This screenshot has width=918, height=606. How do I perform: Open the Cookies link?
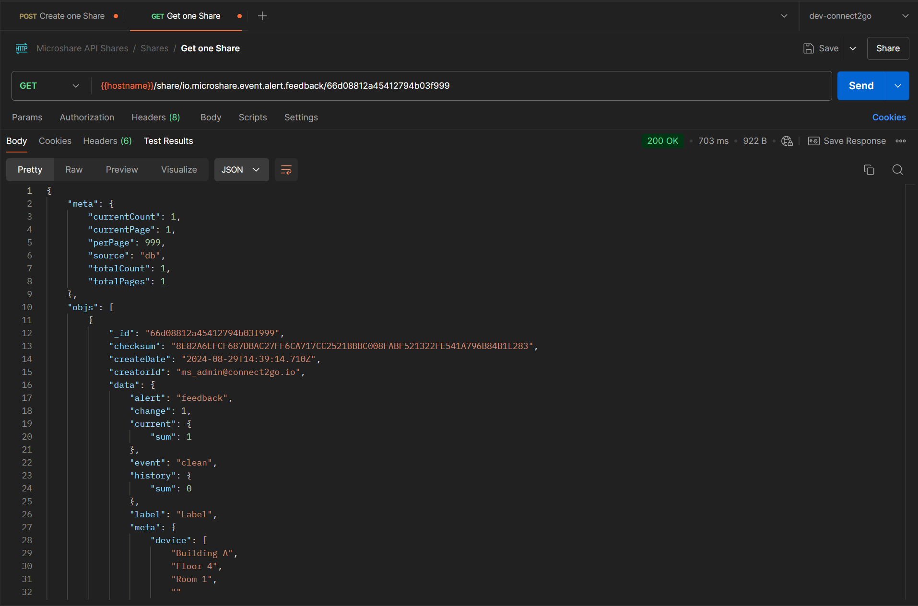[x=889, y=117]
